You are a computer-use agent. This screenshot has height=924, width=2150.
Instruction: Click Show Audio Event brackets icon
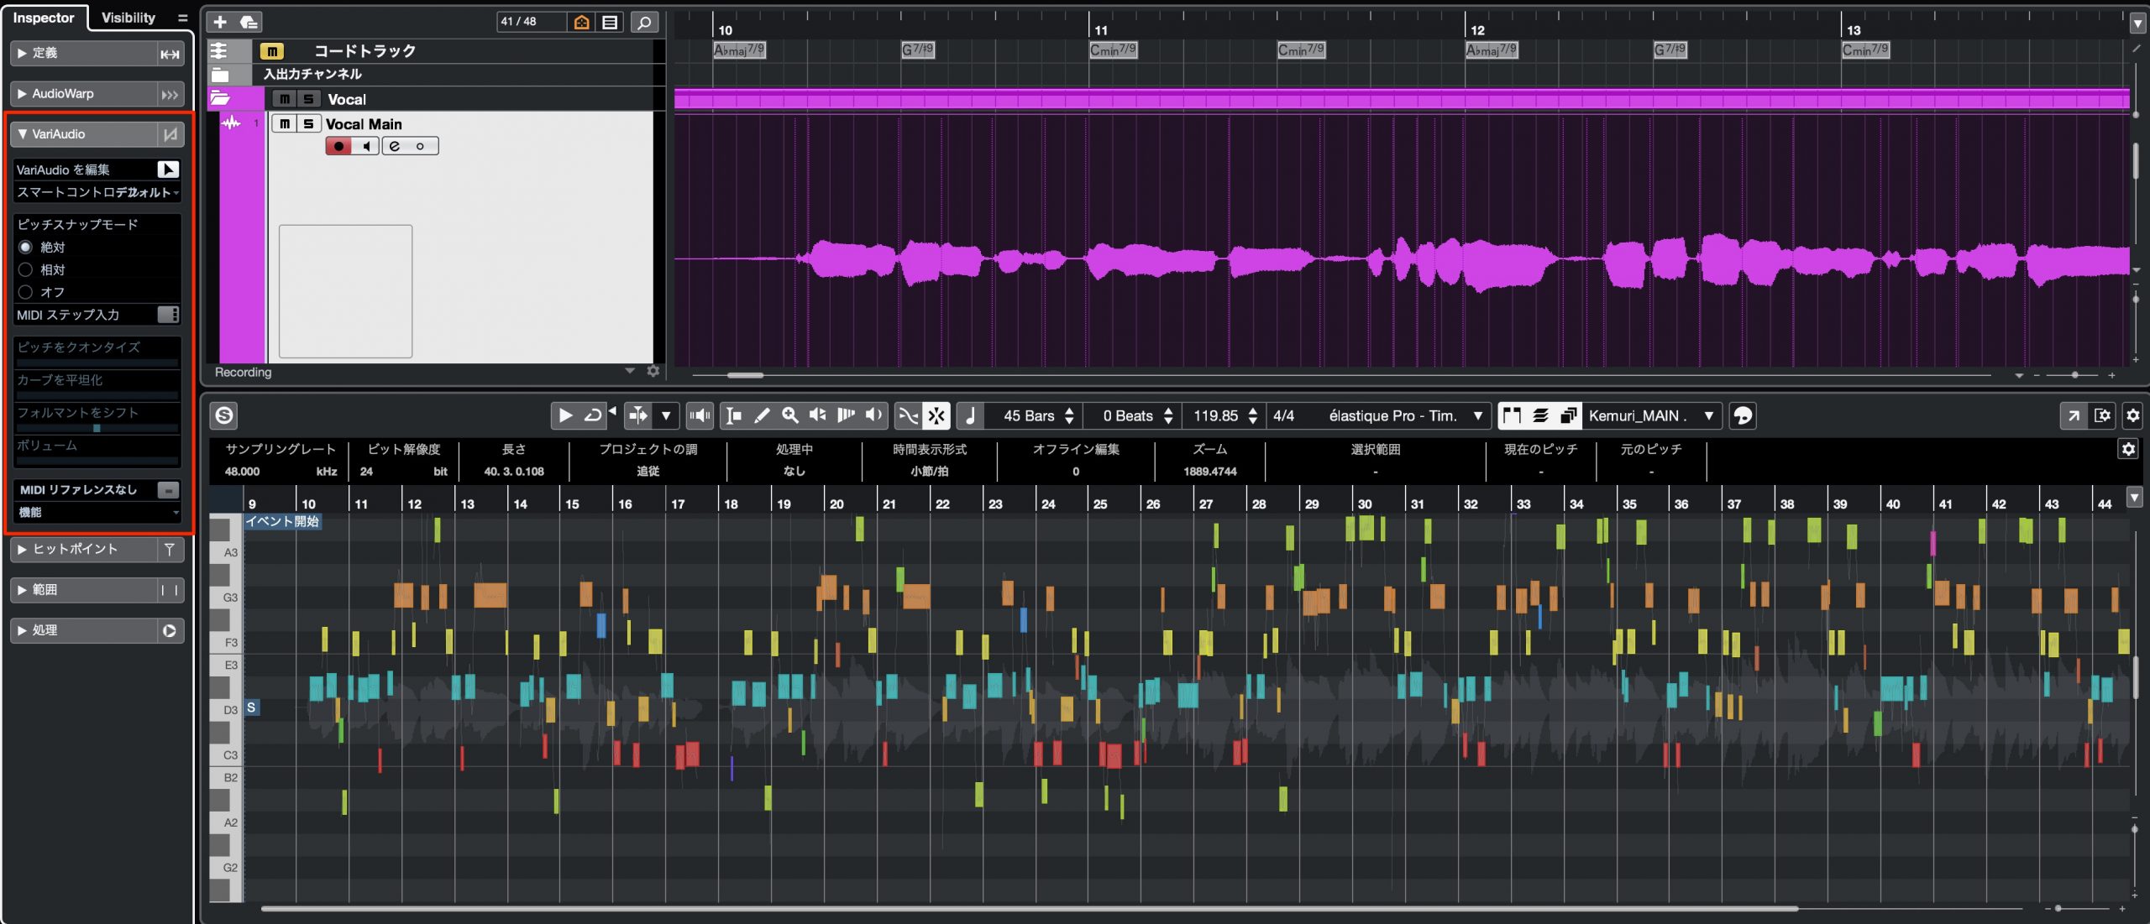click(1513, 415)
